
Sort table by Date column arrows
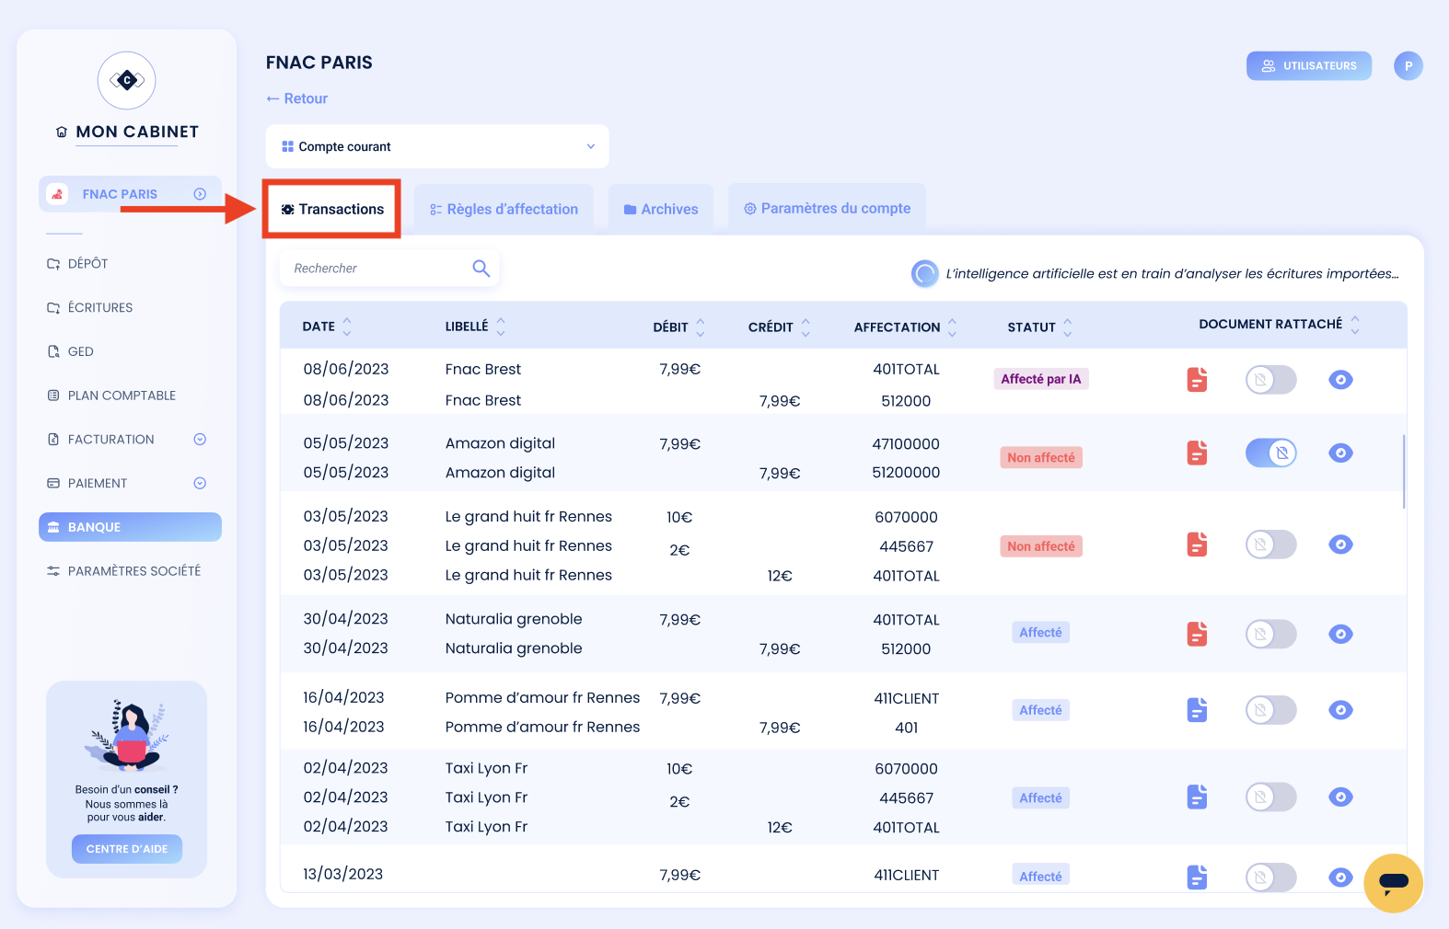point(347,327)
